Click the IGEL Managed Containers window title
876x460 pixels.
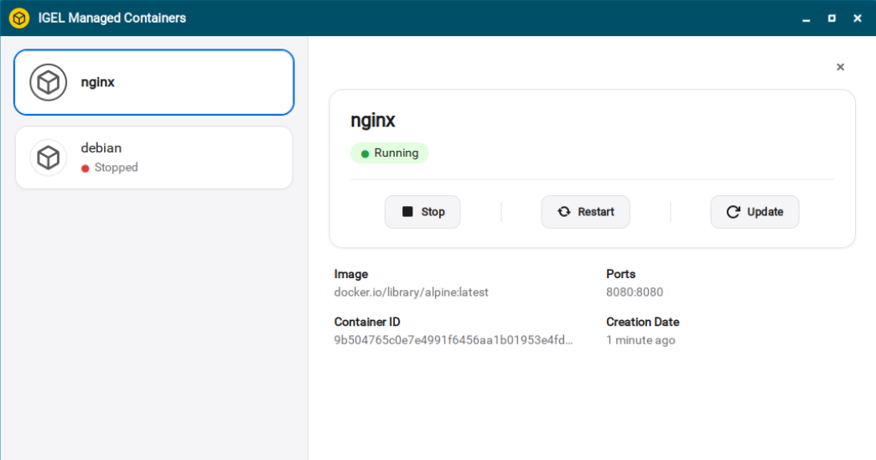point(111,18)
